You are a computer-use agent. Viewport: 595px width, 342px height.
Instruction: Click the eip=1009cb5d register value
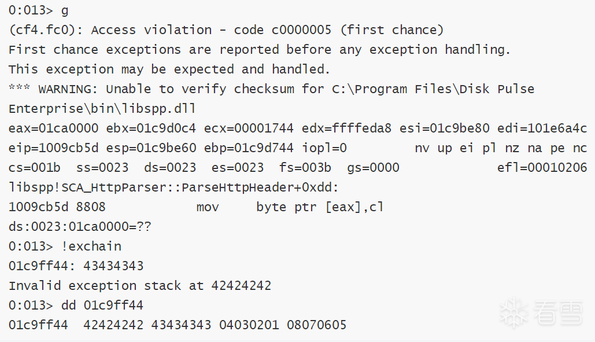[x=53, y=148]
